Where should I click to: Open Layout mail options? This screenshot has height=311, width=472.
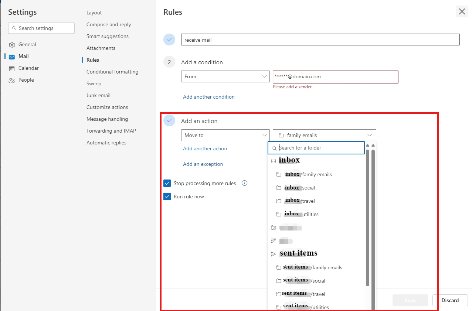tap(94, 13)
